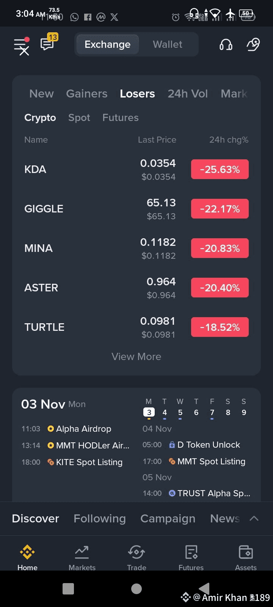Tap the Android home circle button

coord(136,589)
